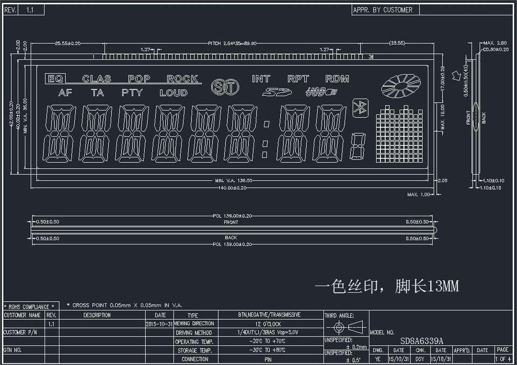Select the Bluetooth icon in rounded box

(x=360, y=108)
